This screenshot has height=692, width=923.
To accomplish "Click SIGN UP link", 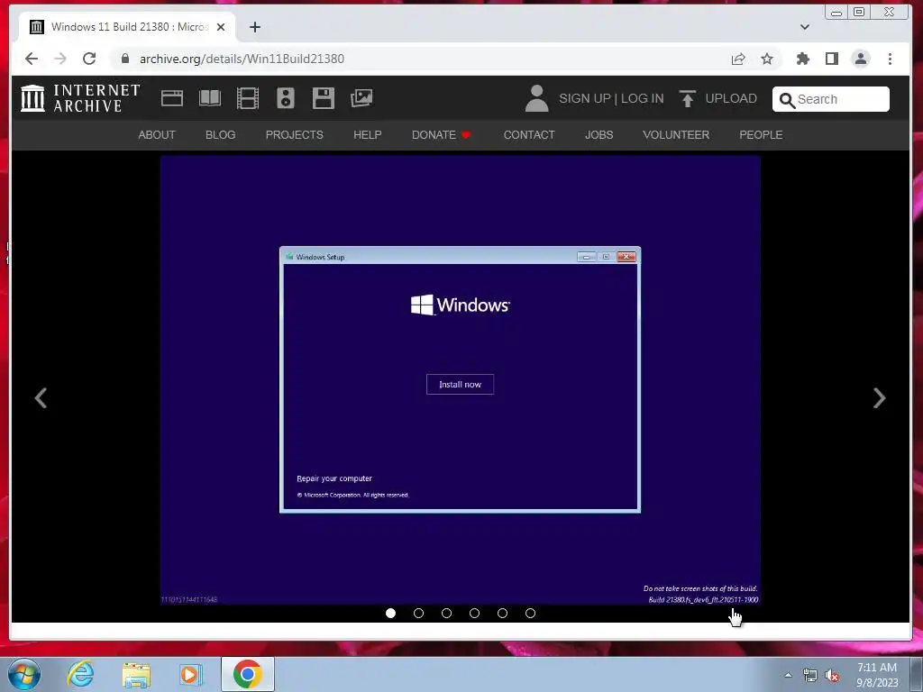I will coord(584,98).
